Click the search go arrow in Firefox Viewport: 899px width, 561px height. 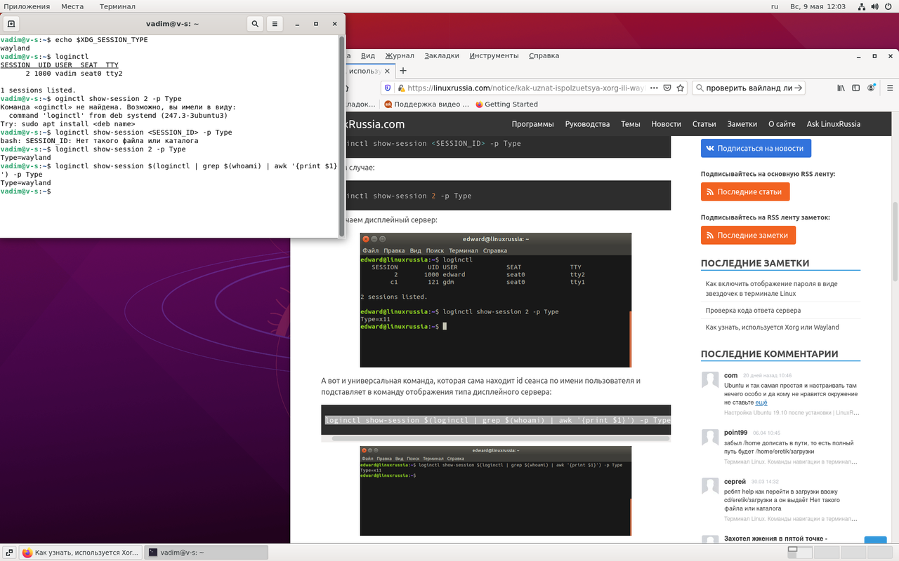click(799, 88)
